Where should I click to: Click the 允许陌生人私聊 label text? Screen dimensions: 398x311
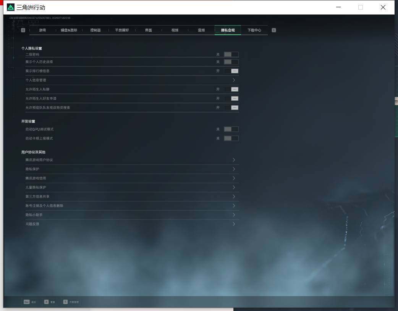pos(37,89)
